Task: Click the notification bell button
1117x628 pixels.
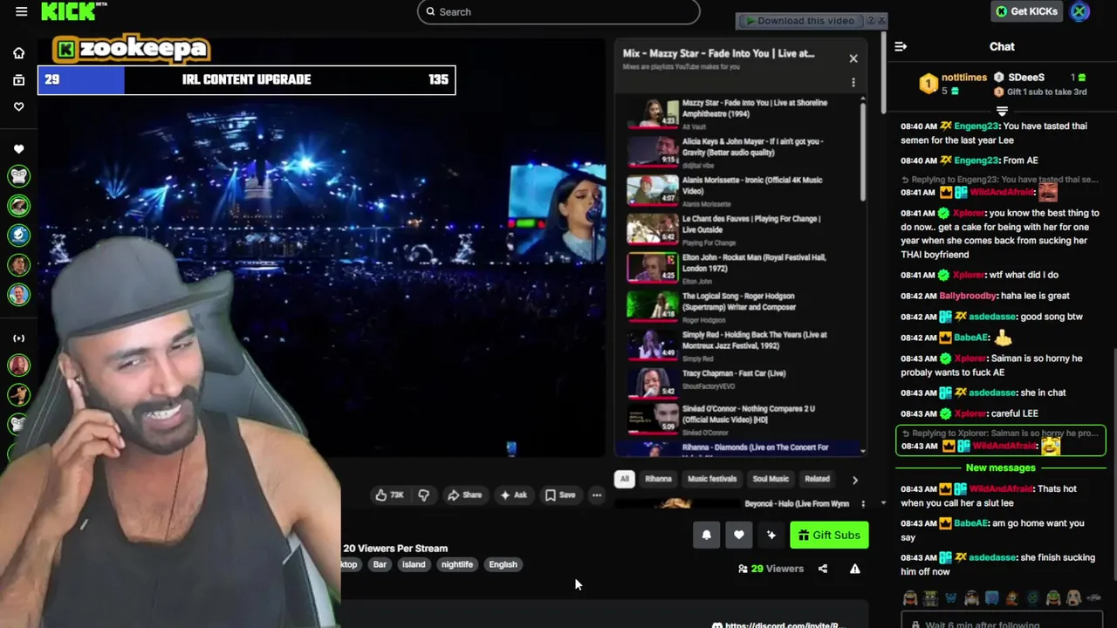Action: [706, 536]
